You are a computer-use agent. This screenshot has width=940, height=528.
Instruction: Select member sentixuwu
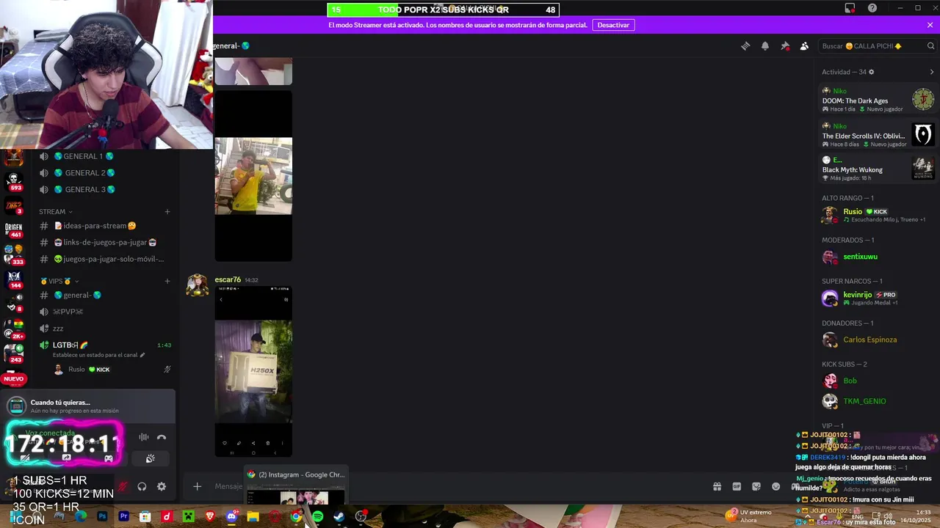[x=878, y=257]
